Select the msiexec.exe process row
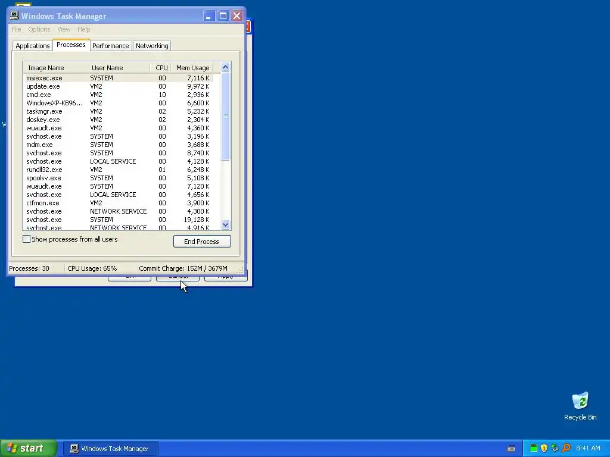The image size is (610, 457). pyautogui.click(x=119, y=78)
